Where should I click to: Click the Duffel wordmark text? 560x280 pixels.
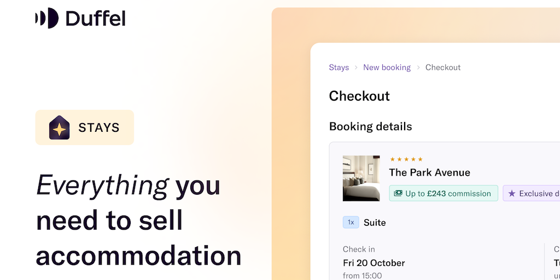pos(96,19)
